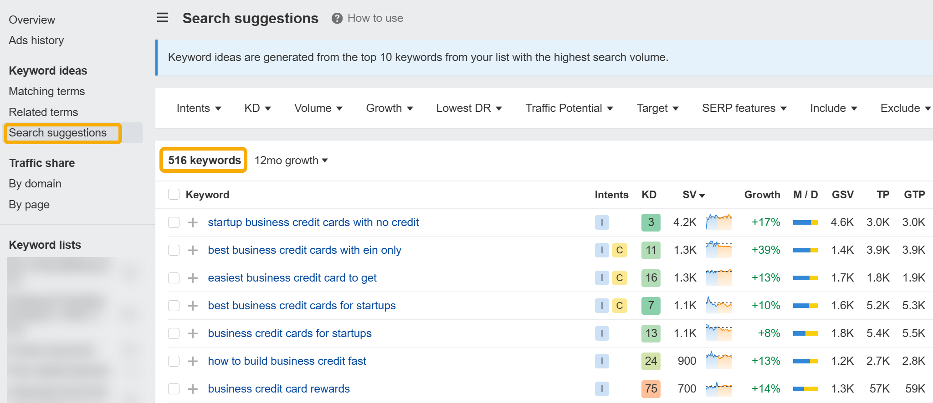The image size is (933, 403).
Task: Click the How to use help icon
Action: pyautogui.click(x=337, y=18)
